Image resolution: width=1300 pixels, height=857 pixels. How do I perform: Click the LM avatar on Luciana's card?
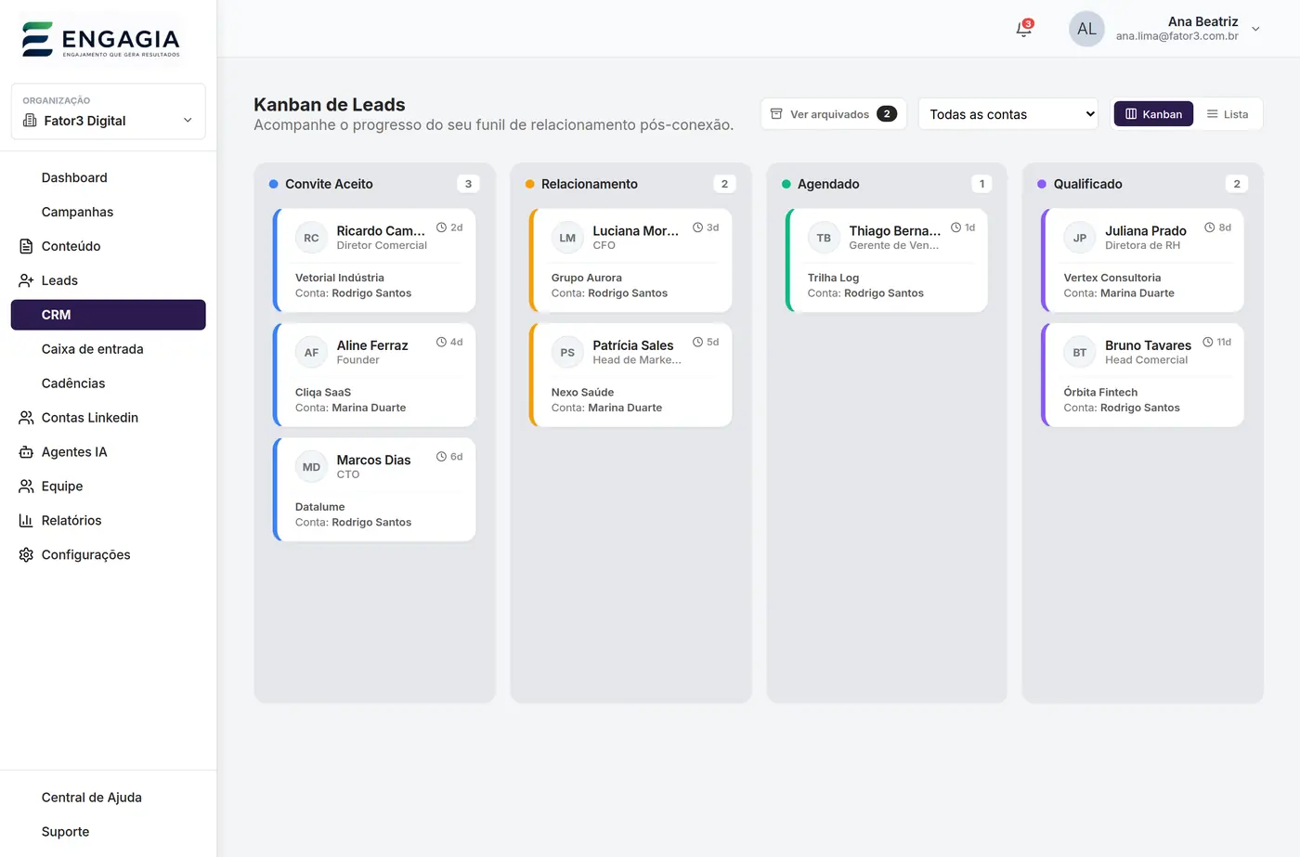tap(567, 238)
